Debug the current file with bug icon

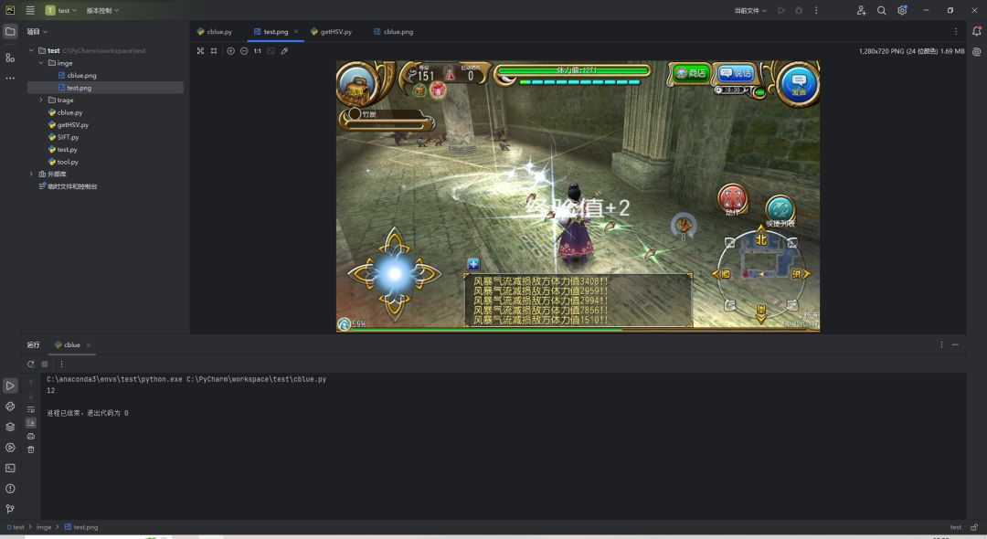pos(799,10)
